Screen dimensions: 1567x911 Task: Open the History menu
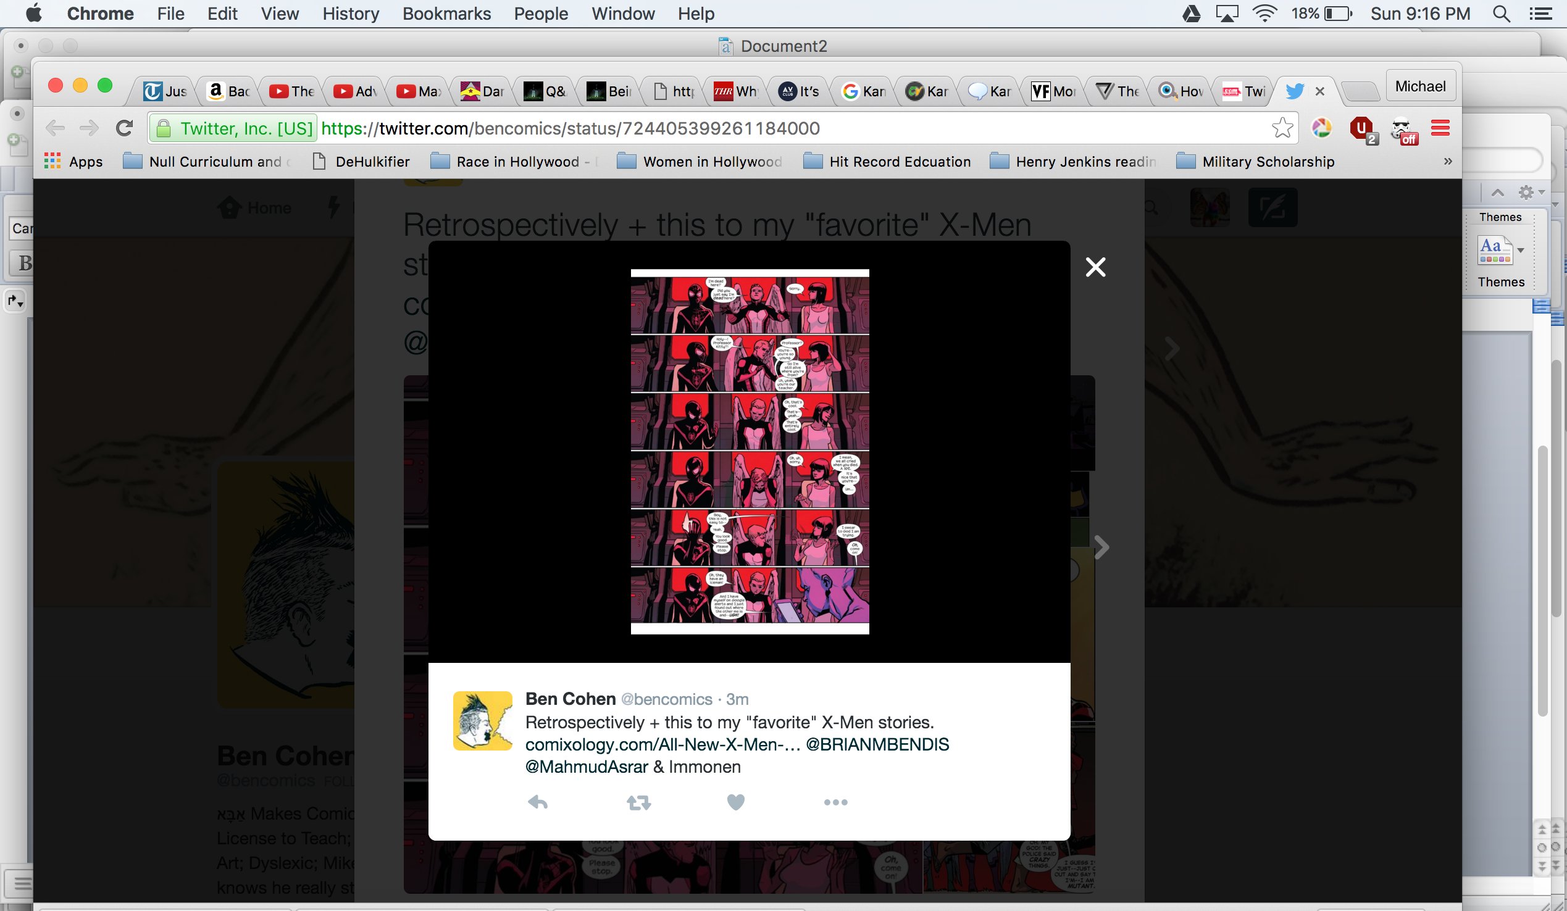350,14
